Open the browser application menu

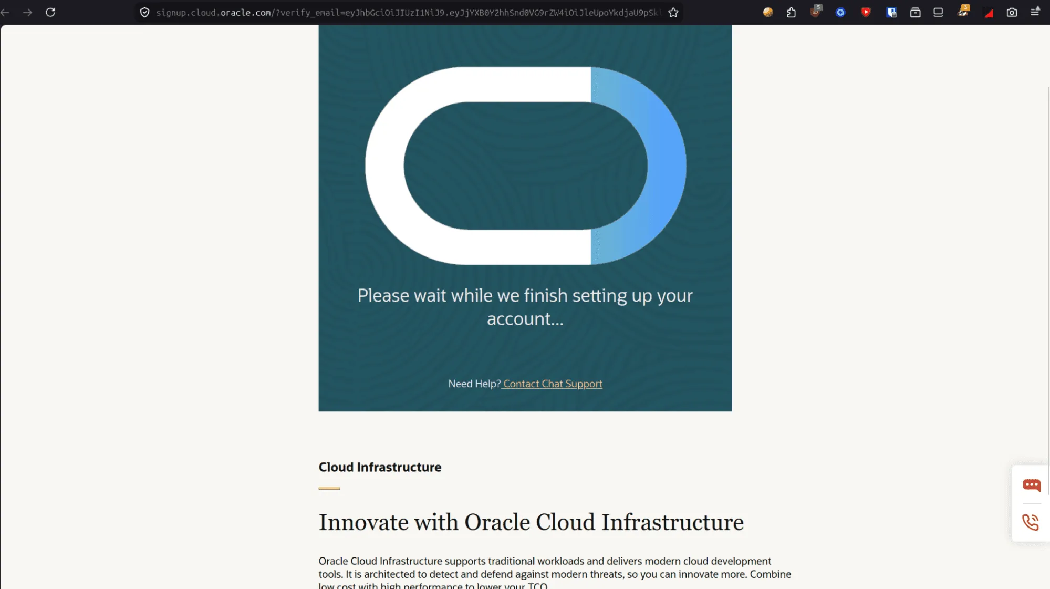pyautogui.click(x=1035, y=12)
